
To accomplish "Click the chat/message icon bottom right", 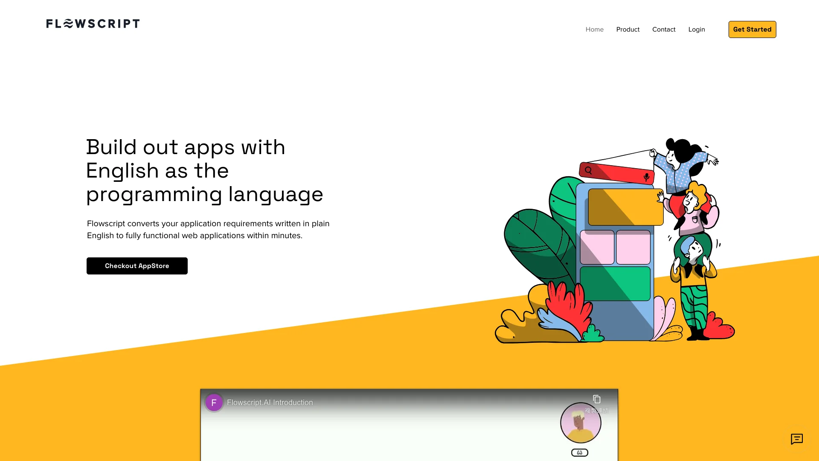I will 797,439.
